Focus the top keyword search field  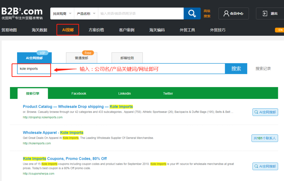pos(141,14)
